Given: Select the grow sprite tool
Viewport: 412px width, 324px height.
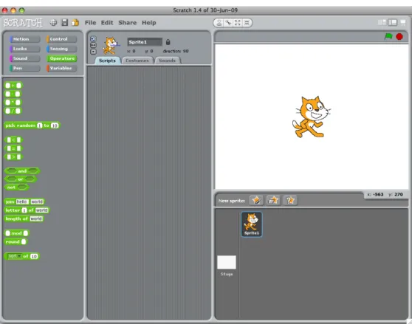Looking at the screenshot, I should coord(238,23).
